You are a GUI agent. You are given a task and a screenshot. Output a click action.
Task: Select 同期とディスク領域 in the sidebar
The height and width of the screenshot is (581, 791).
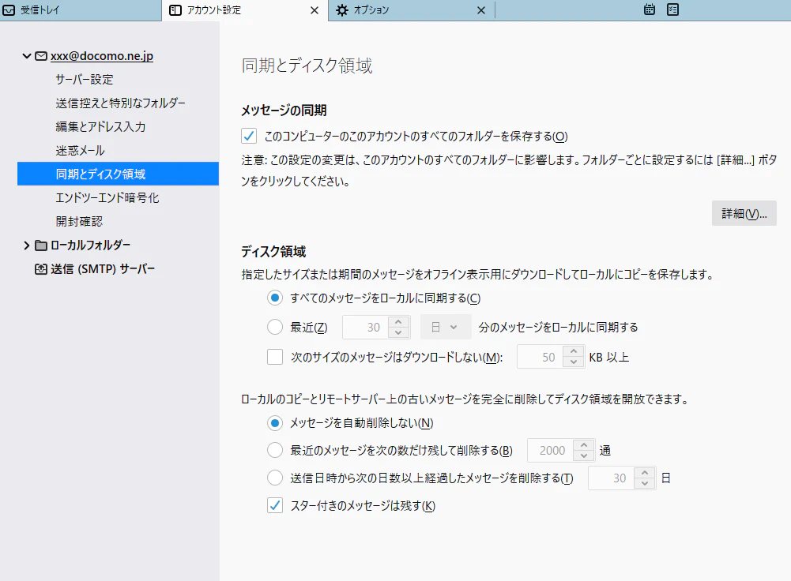[118, 174]
